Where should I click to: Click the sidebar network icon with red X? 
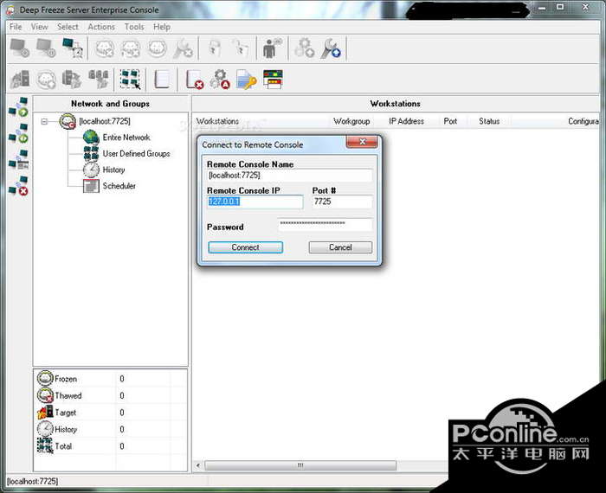[18, 186]
